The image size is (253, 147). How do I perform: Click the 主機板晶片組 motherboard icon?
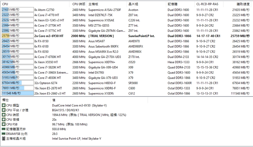pos(3,139)
